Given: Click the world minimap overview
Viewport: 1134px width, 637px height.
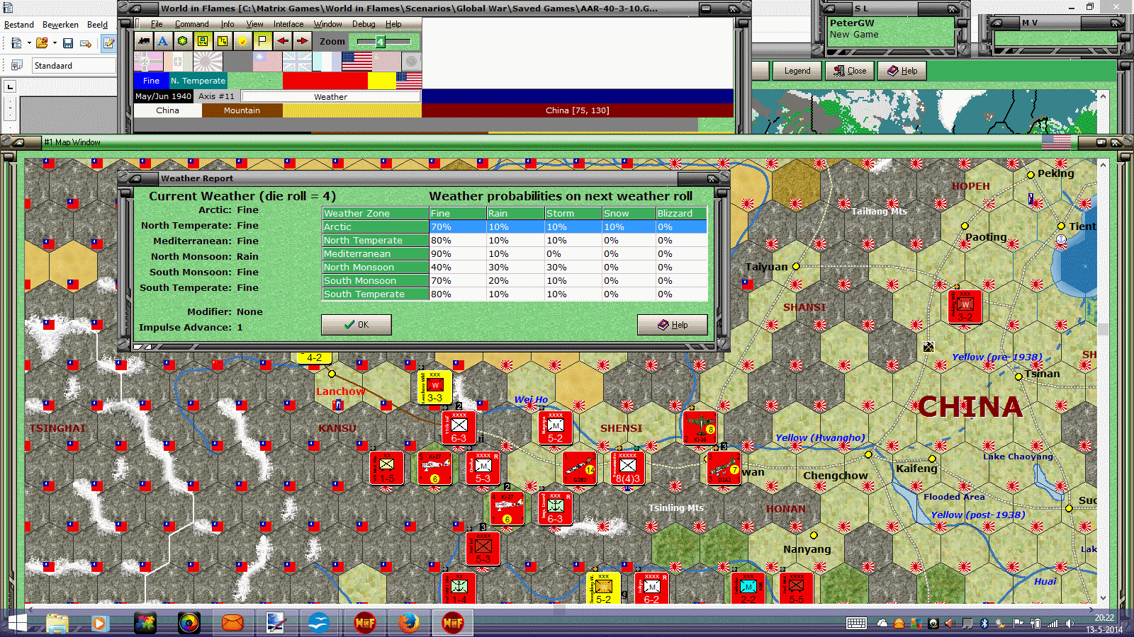Looking at the screenshot, I should 924,112.
